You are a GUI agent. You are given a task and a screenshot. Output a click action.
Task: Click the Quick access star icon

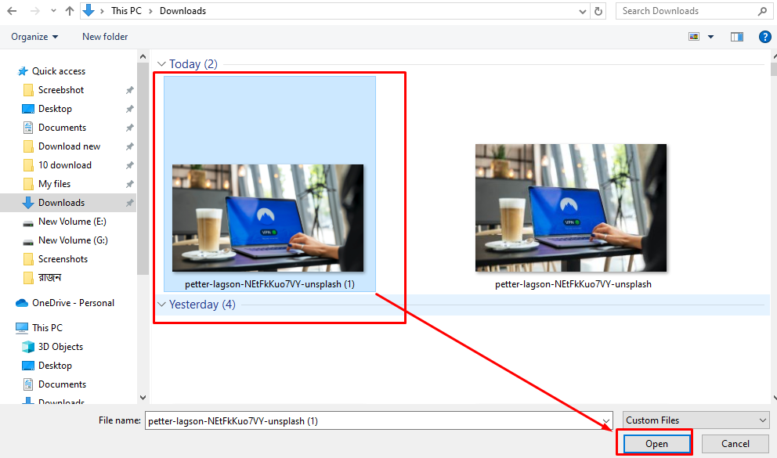[x=22, y=71]
